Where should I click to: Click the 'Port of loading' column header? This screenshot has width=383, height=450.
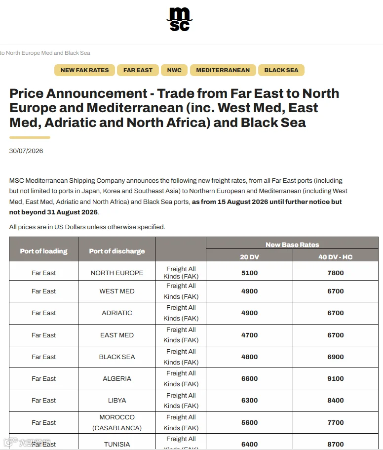tap(43, 251)
